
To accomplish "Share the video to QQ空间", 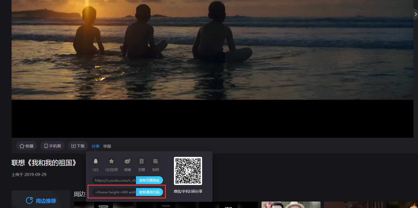I will (x=111, y=164).
